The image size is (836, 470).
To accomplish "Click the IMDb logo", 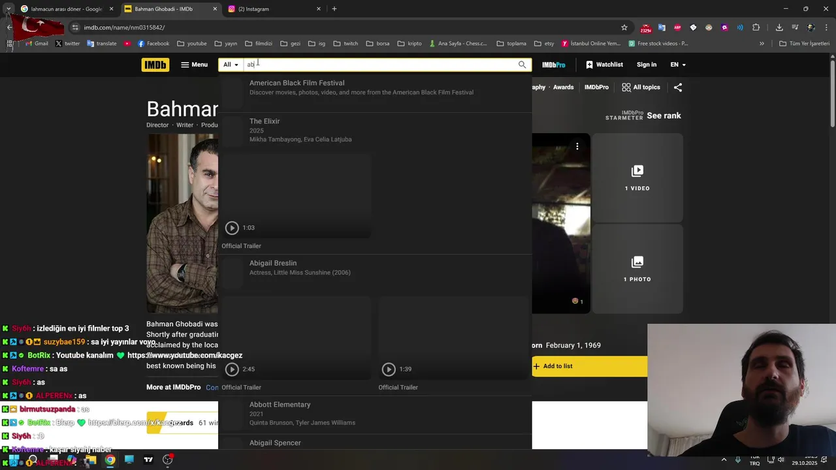I will click(155, 65).
